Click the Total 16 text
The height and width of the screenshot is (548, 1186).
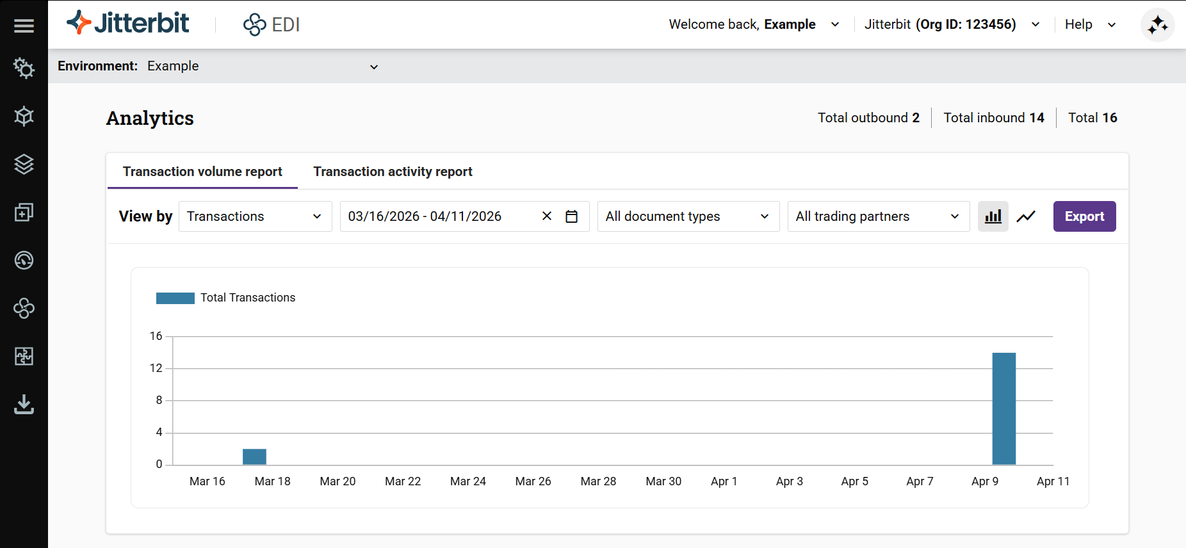coord(1093,118)
